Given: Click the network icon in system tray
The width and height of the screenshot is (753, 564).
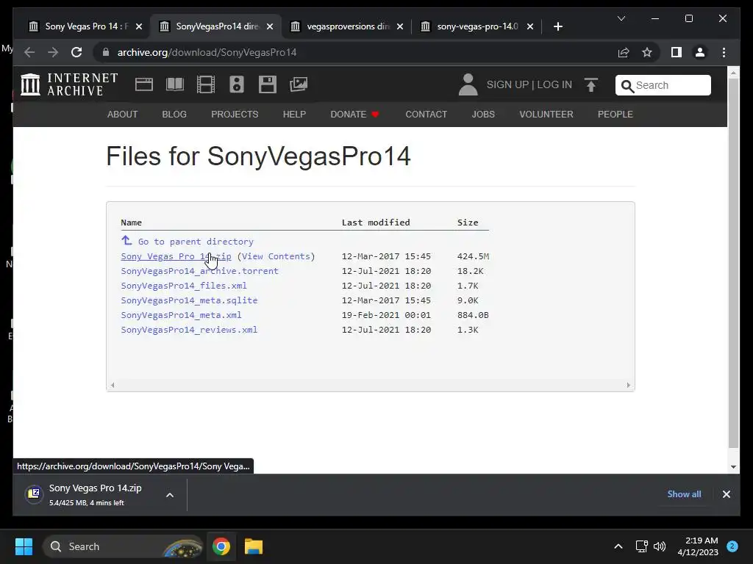Looking at the screenshot, I should pos(641,546).
